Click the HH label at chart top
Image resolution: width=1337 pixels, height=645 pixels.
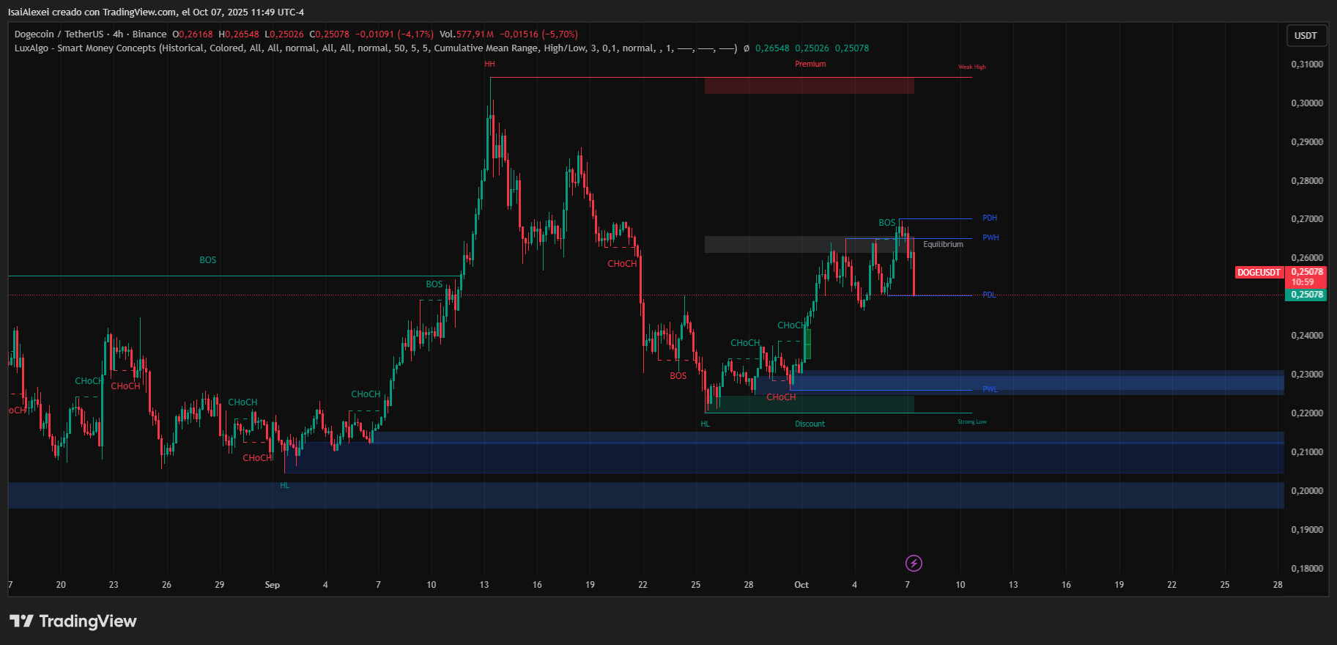pyautogui.click(x=490, y=64)
